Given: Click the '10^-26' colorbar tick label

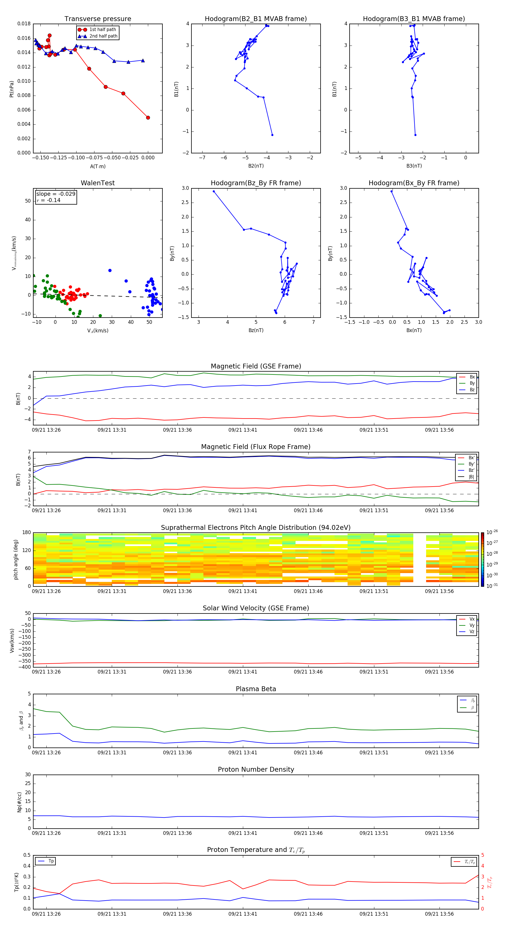Looking at the screenshot, I should 492,532.
